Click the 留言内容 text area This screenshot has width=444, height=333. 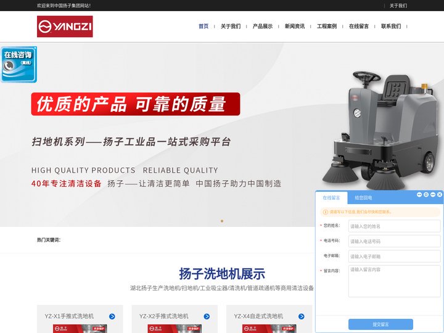click(x=394, y=281)
